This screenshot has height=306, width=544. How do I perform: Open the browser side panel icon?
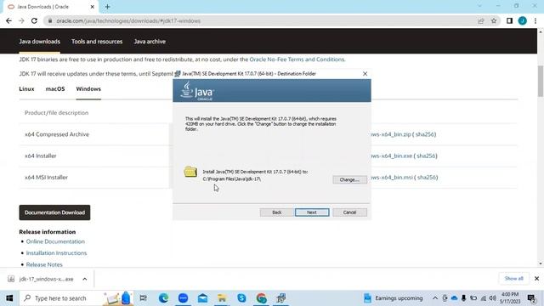(509, 20)
